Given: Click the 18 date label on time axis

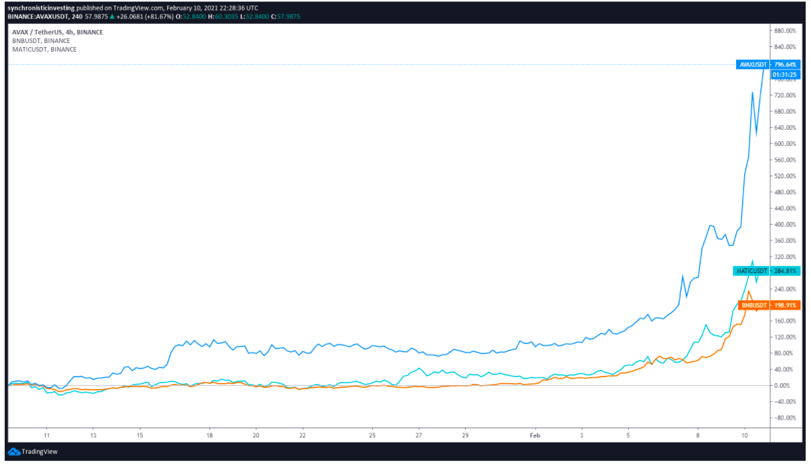Looking at the screenshot, I should (x=209, y=436).
